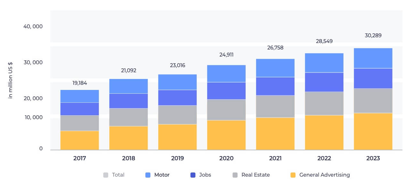Image resolution: width=419 pixels, height=185 pixels.
Task: Click the 'in million US $' axis title
Action: [10, 80]
